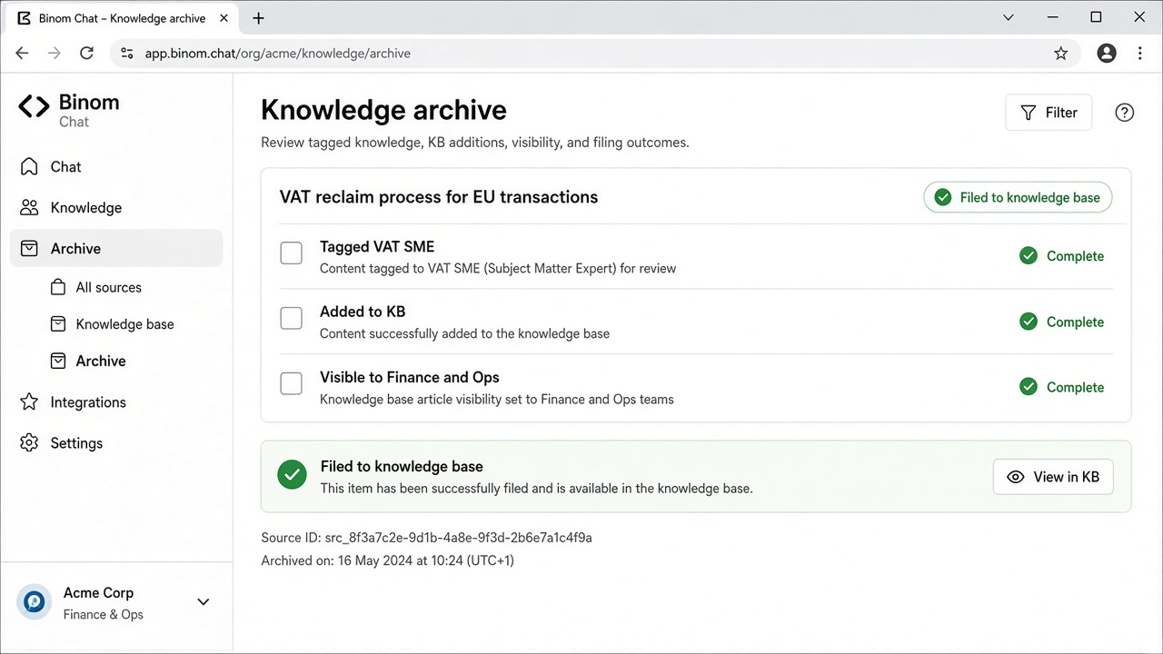
Task: Open the browser tab search dropdown
Action: 1009,18
